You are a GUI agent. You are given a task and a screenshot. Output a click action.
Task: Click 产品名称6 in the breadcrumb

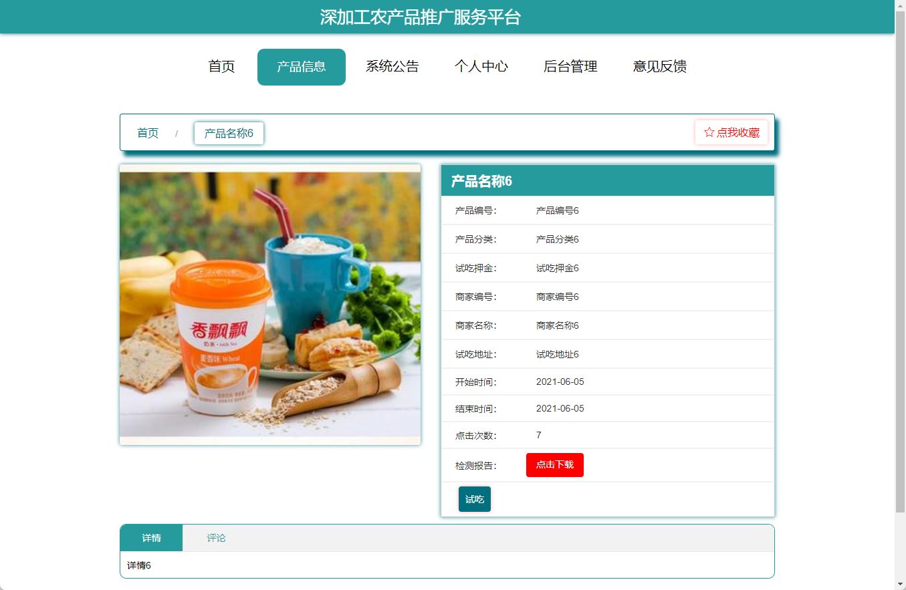click(229, 133)
